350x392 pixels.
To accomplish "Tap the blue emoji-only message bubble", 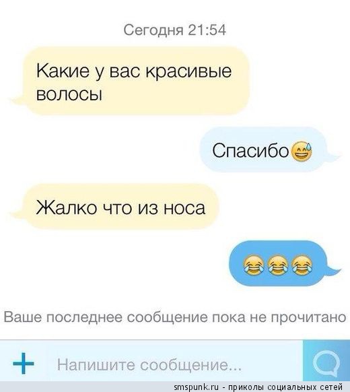I will tap(285, 265).
